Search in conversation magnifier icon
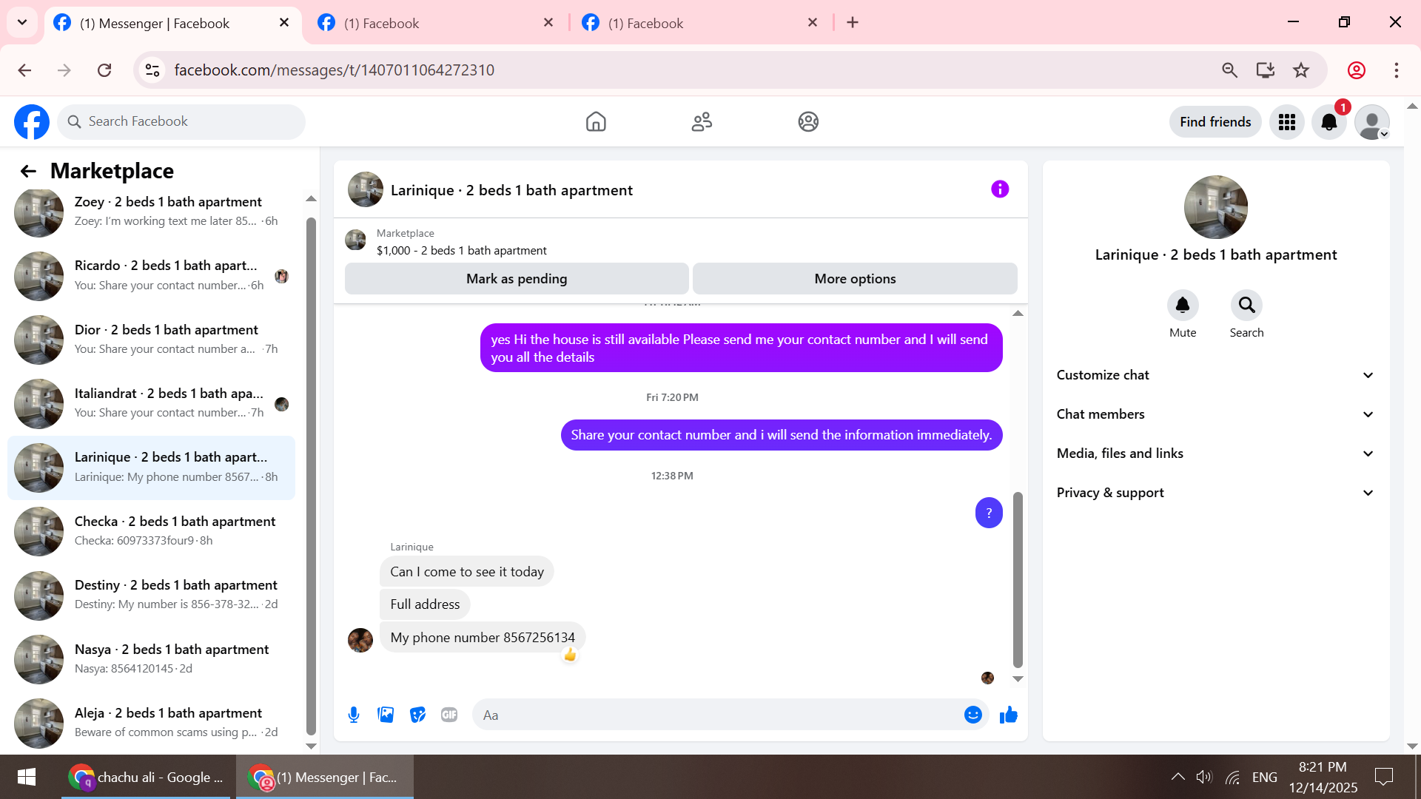 click(x=1246, y=305)
